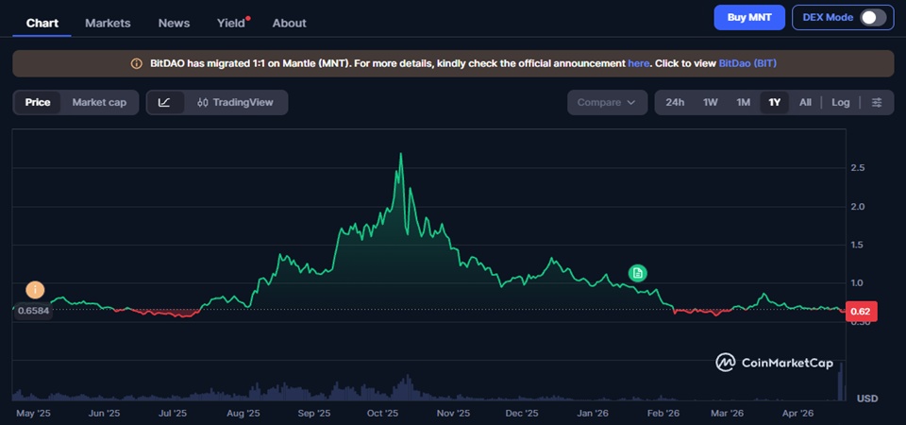This screenshot has width=906, height=425.
Task: Click the 0.6584 starting price label
Action: coord(32,311)
